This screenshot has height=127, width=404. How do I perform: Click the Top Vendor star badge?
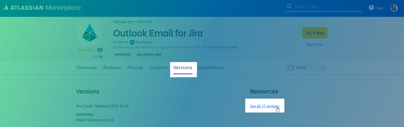[x=132, y=42]
